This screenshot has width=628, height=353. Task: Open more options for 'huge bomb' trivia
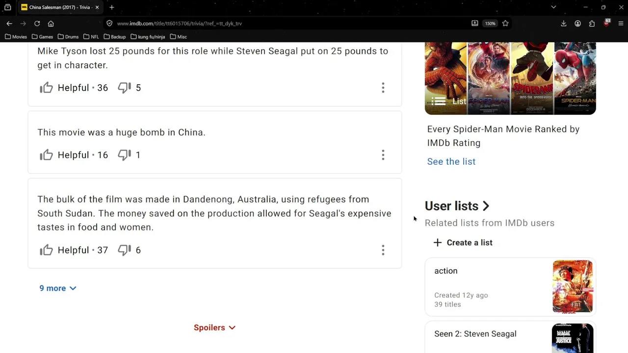[x=383, y=155]
